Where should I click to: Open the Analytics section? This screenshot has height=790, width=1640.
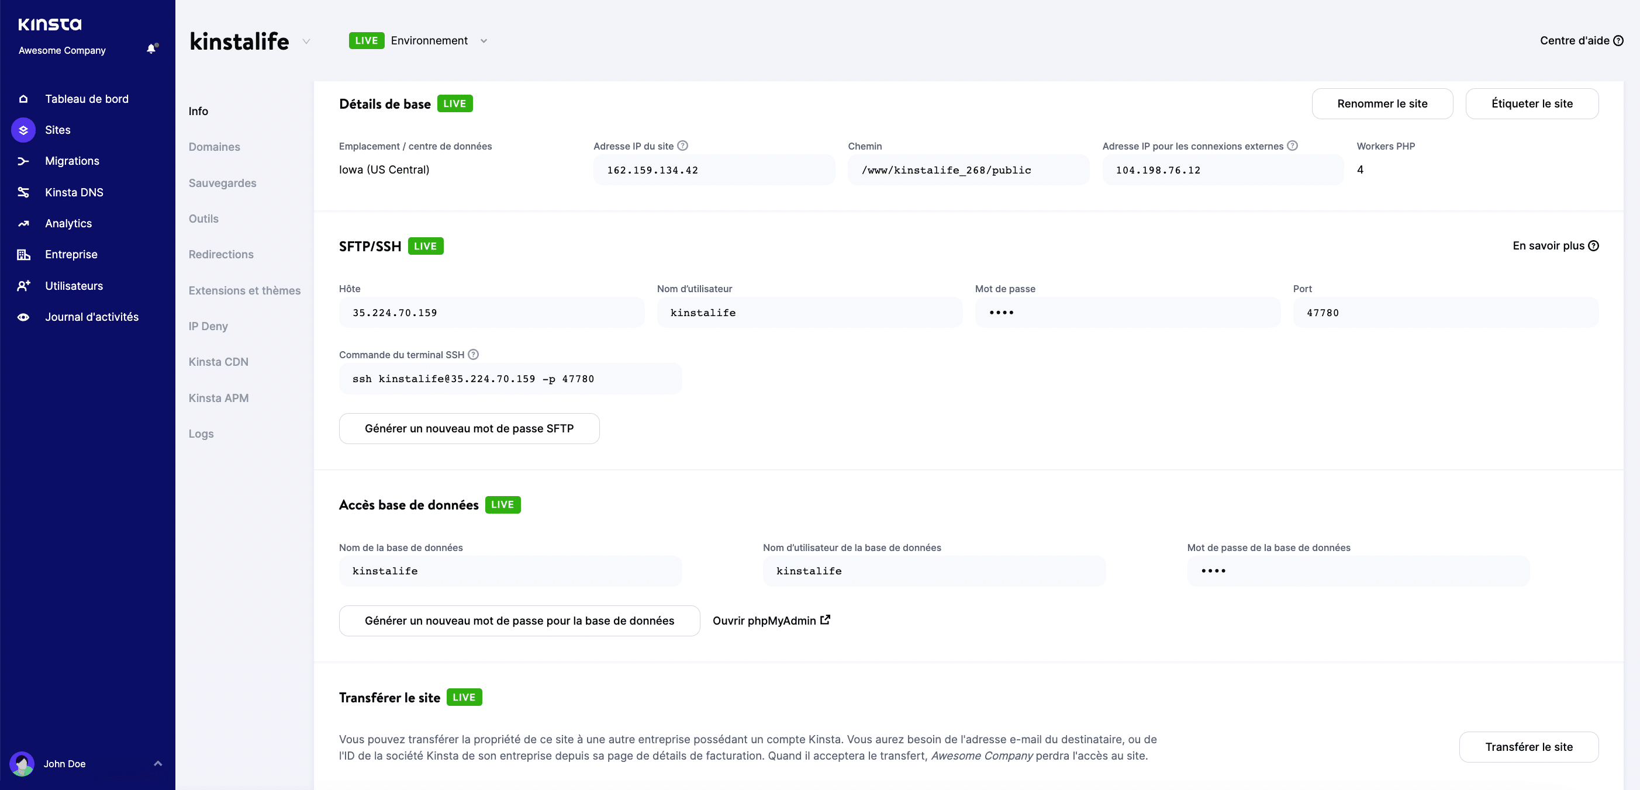click(70, 223)
